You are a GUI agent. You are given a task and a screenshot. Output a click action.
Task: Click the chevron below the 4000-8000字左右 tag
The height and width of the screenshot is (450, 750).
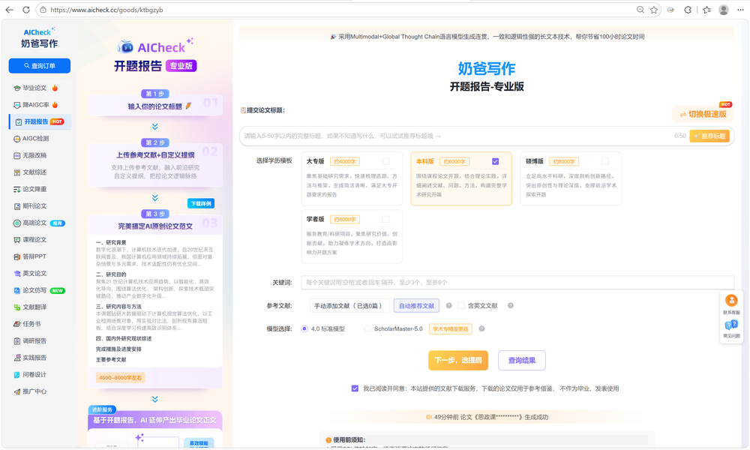(155, 399)
